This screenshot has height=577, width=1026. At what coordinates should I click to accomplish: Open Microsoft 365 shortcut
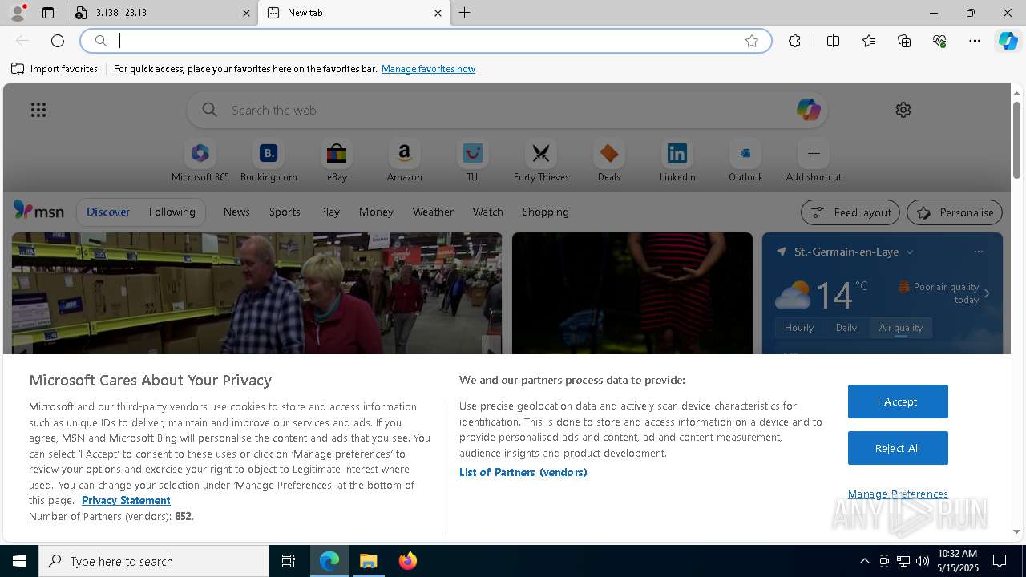[x=200, y=161]
